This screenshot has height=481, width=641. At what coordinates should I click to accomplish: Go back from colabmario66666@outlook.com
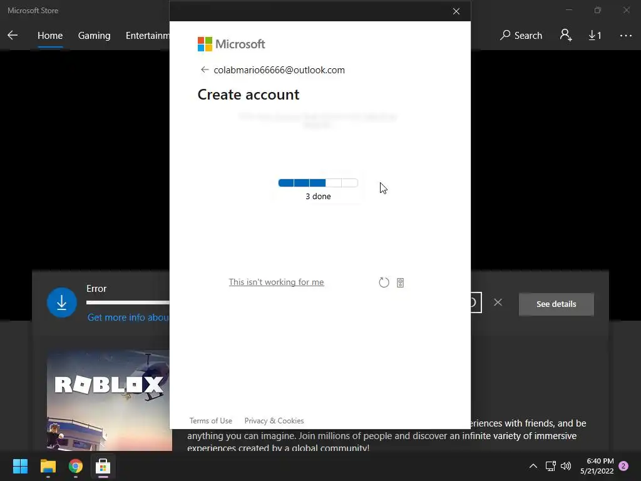point(205,70)
